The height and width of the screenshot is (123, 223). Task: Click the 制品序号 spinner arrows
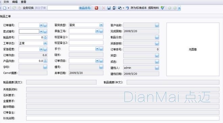tap(45, 38)
